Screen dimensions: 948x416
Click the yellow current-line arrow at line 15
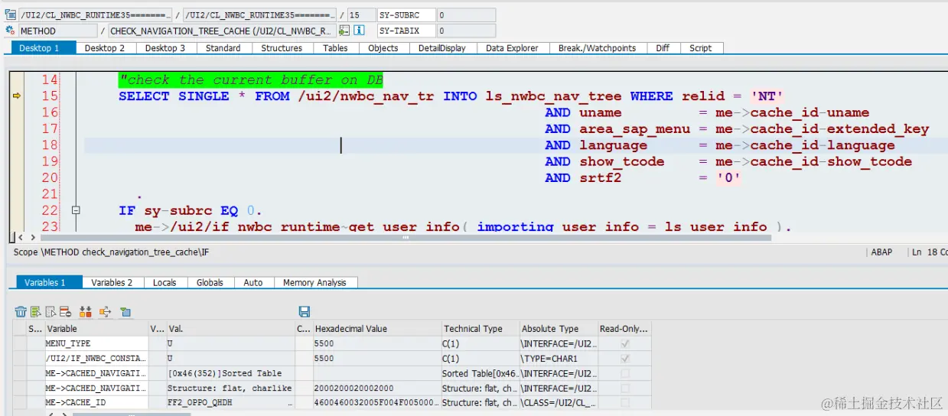click(16, 96)
